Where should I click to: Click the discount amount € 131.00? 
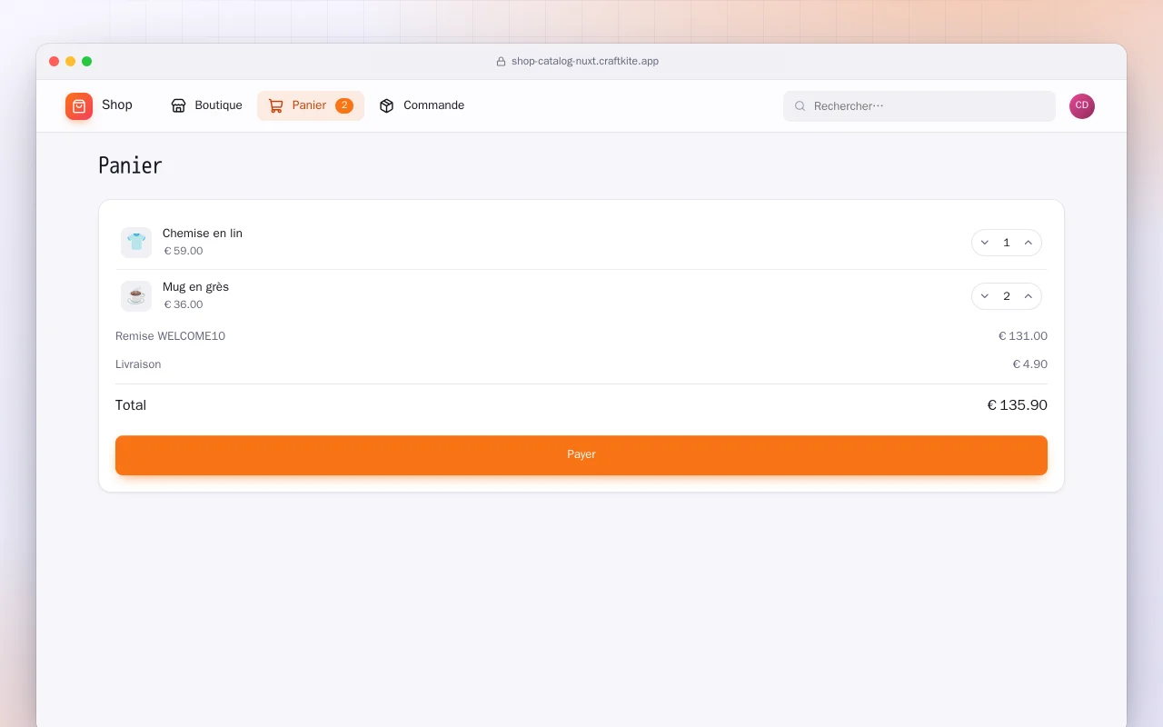[1023, 336]
